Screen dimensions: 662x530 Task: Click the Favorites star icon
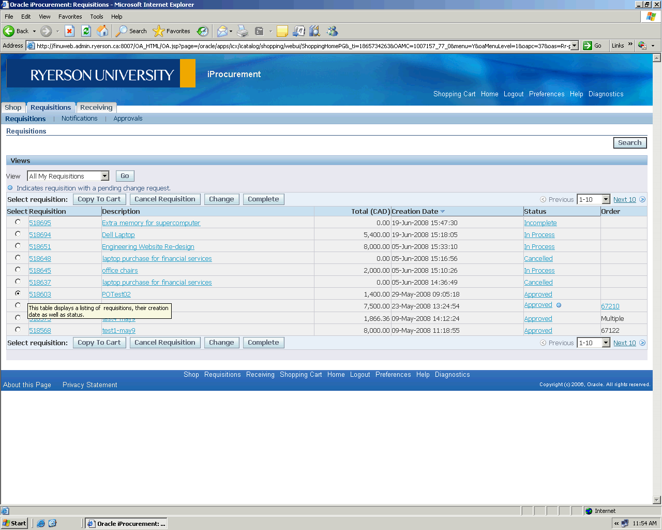(159, 31)
